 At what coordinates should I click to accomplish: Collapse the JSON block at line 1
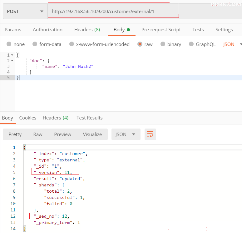[12, 55]
